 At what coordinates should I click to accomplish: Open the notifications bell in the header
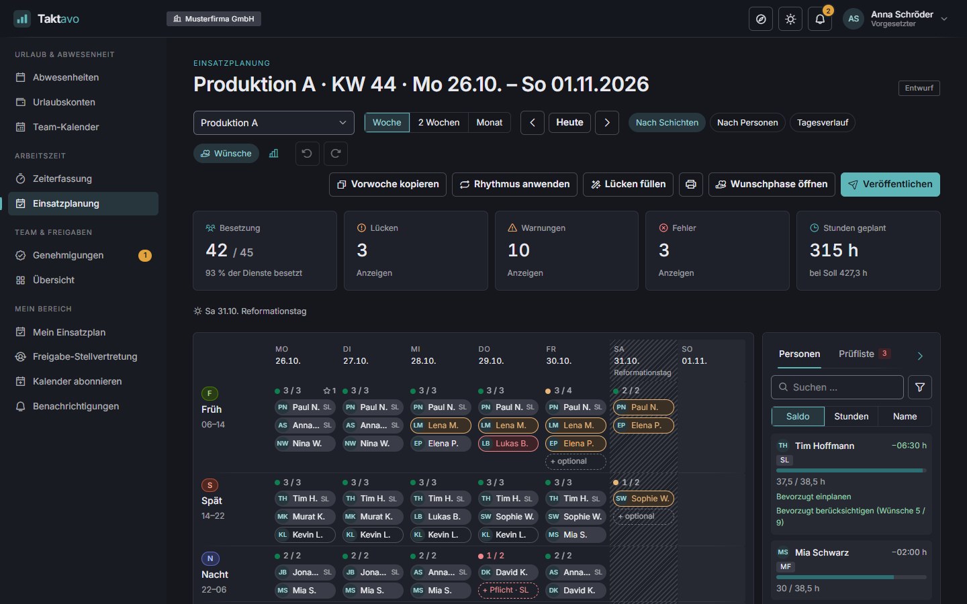coord(820,19)
